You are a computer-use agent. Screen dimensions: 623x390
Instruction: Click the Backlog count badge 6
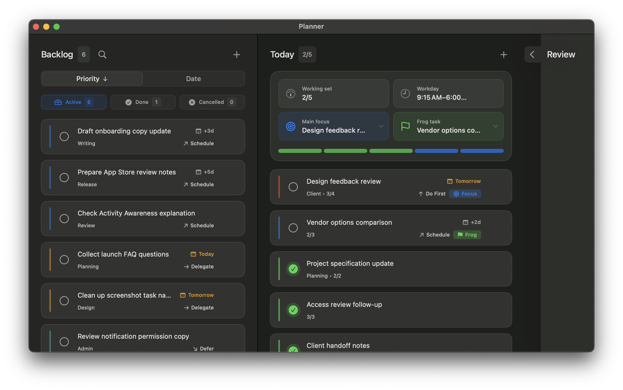pos(84,54)
